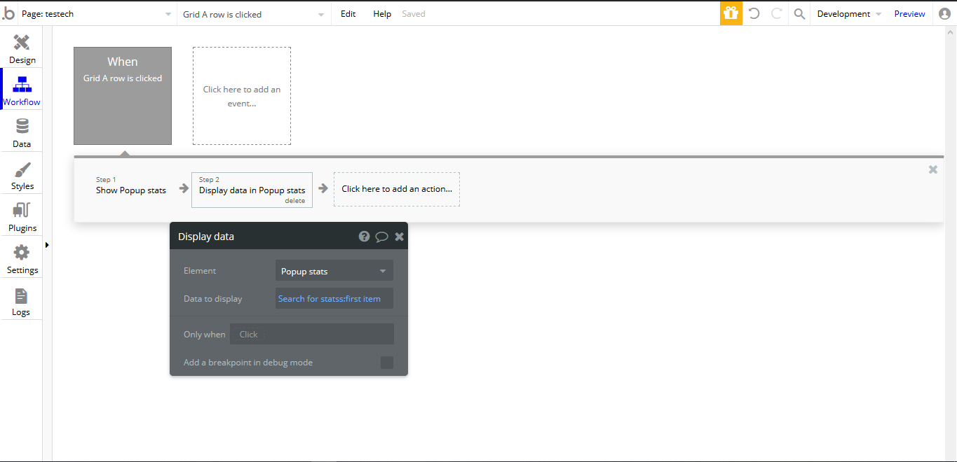This screenshot has height=462, width=957.
Task: Select the Workflow tab icon
Action: tap(22, 85)
